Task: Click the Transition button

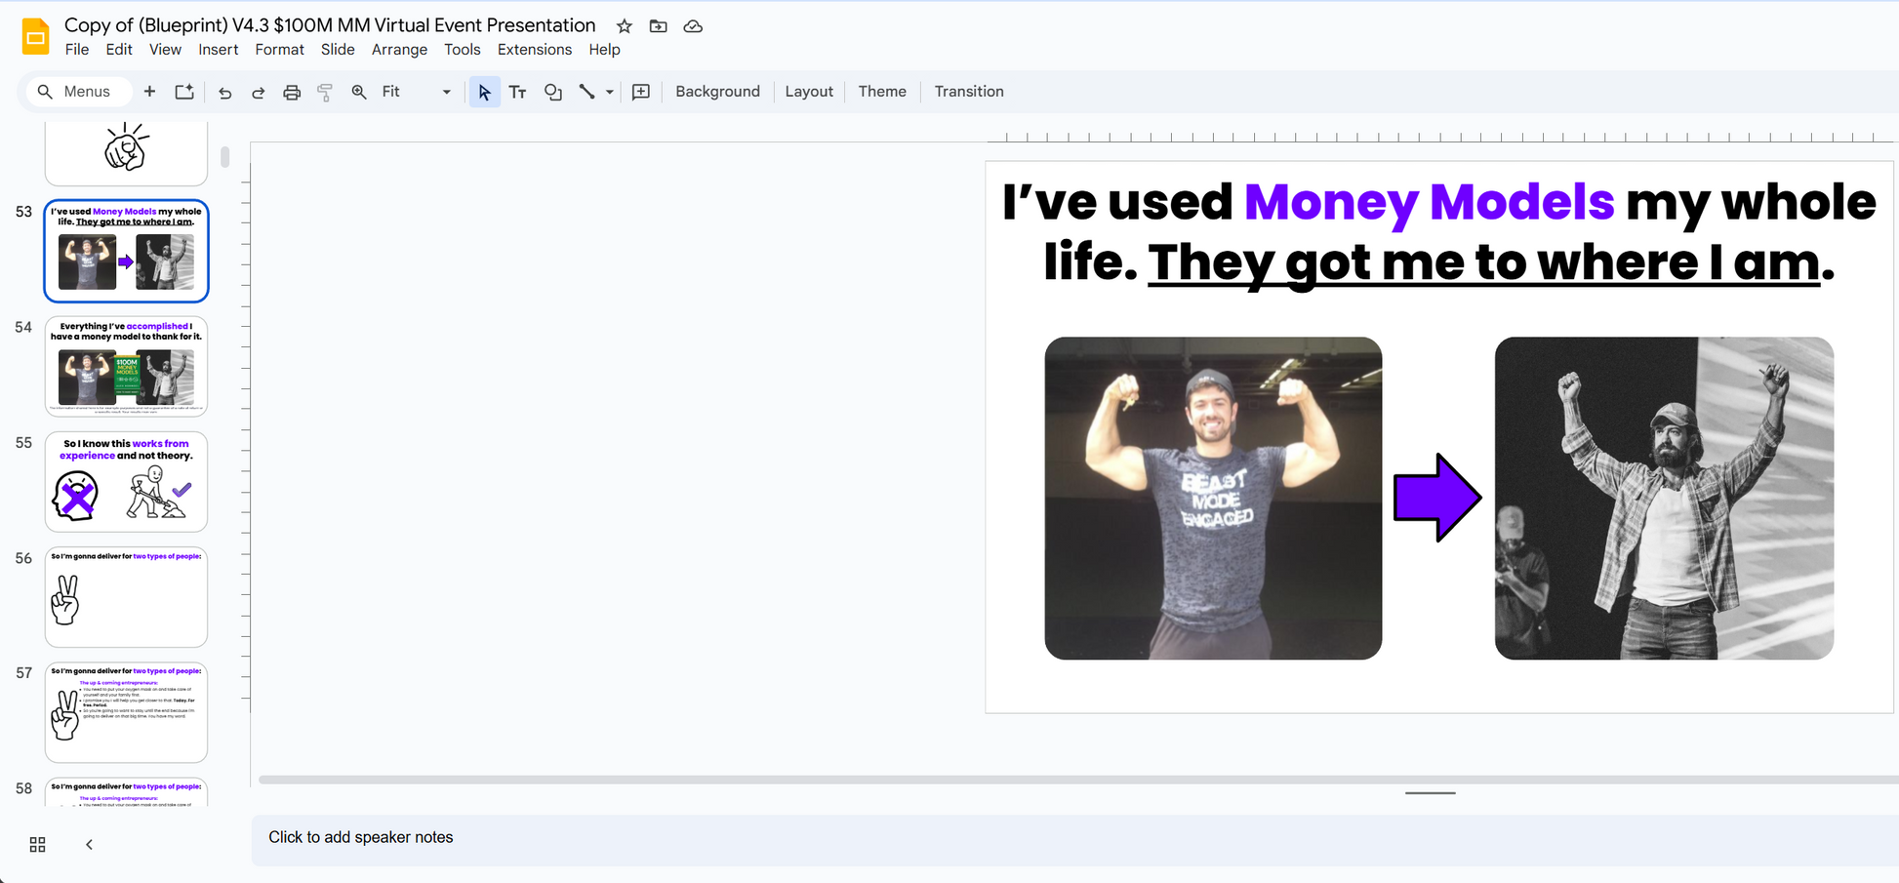Action: 968,92
